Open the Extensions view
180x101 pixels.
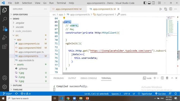(4, 47)
